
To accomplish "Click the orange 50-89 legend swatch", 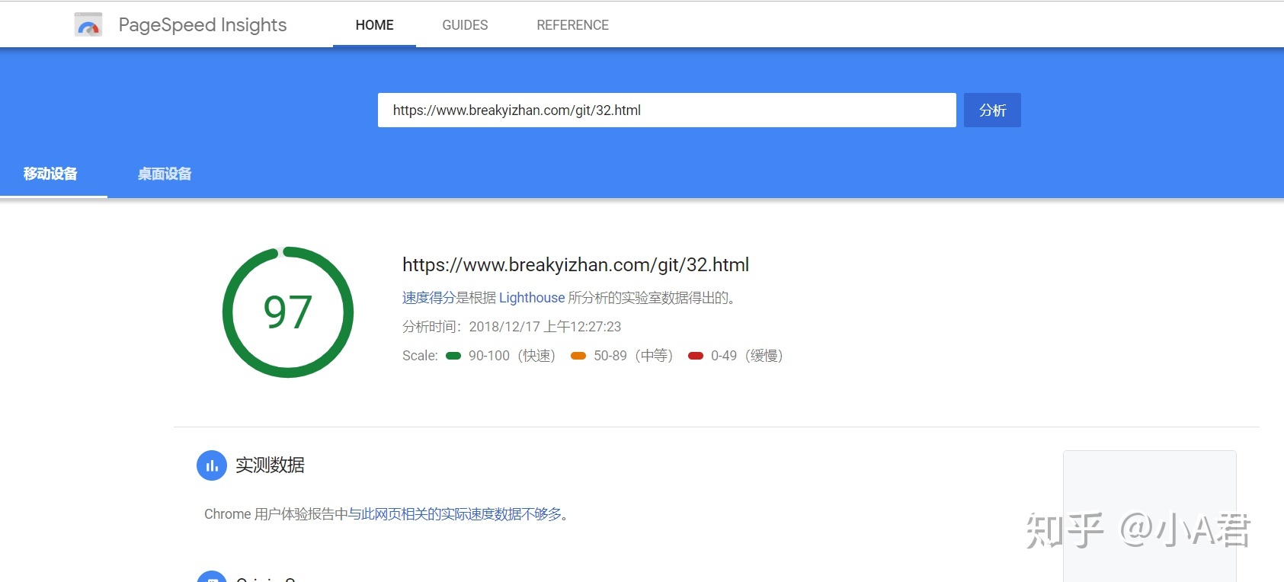I will coord(578,356).
